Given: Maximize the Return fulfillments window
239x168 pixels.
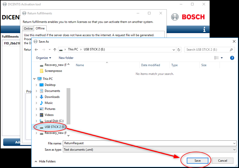Looking at the screenshot, I should coord(149,13).
